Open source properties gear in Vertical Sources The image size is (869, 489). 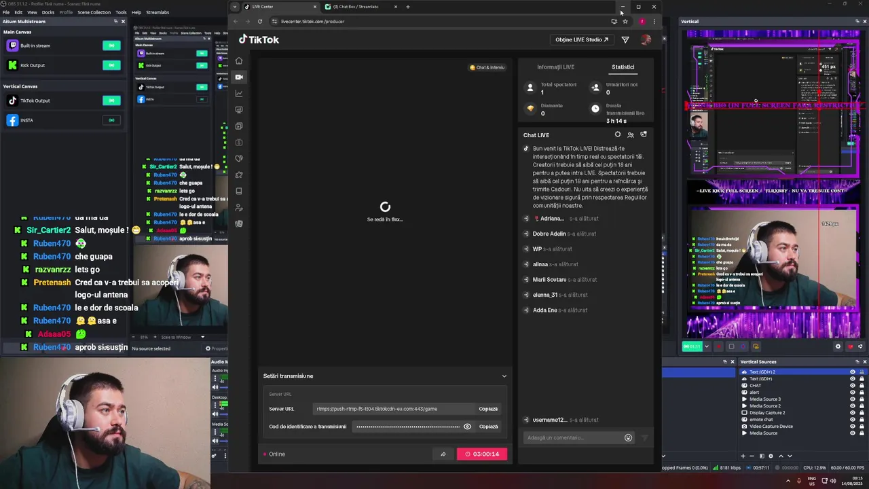[771, 456]
